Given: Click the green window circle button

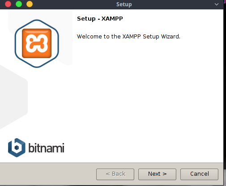Looking at the screenshot, I should click(x=19, y=4).
